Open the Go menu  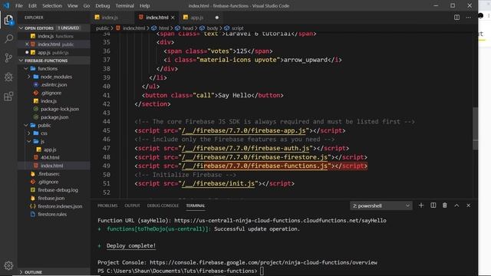87,5
